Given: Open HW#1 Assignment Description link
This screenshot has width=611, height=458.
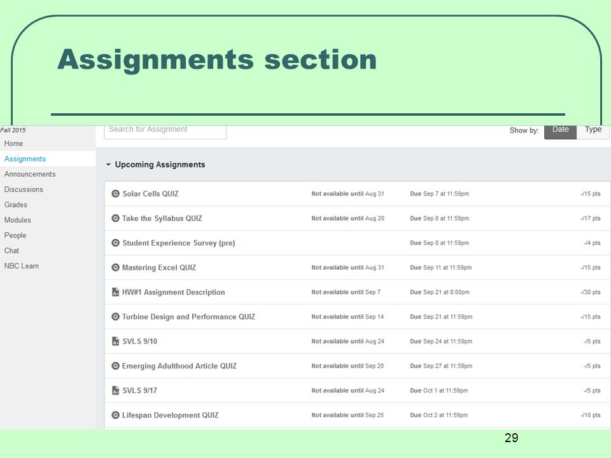Looking at the screenshot, I should [173, 292].
